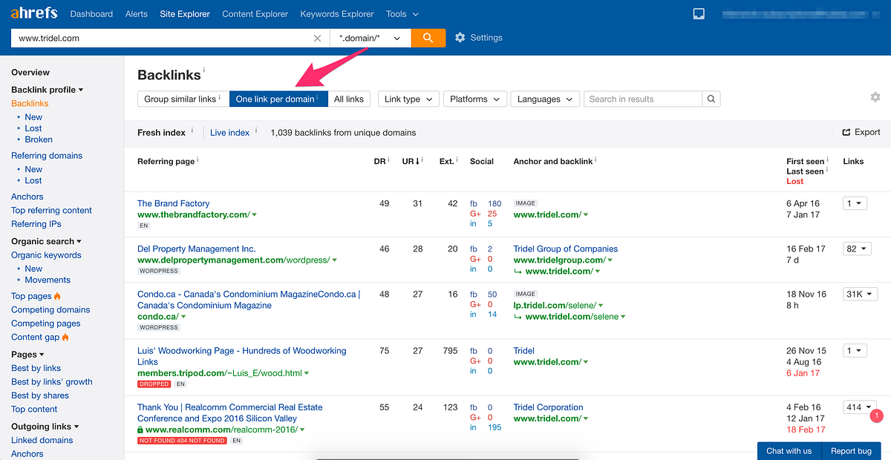Click the magnifier in Search in results
This screenshot has height=460, width=891.
[x=711, y=99]
